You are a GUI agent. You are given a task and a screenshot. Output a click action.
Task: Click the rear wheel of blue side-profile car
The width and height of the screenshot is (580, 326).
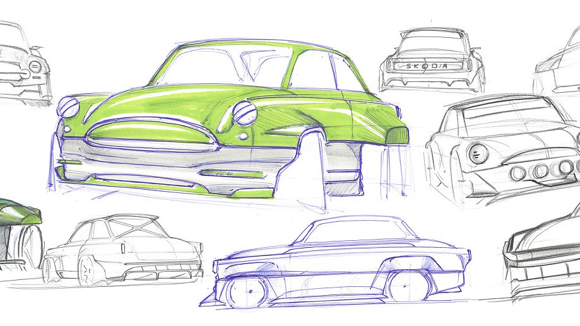pos(408,286)
